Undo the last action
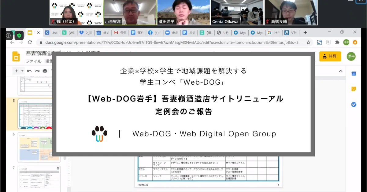The height and width of the screenshot is (192, 367). tap(29, 71)
